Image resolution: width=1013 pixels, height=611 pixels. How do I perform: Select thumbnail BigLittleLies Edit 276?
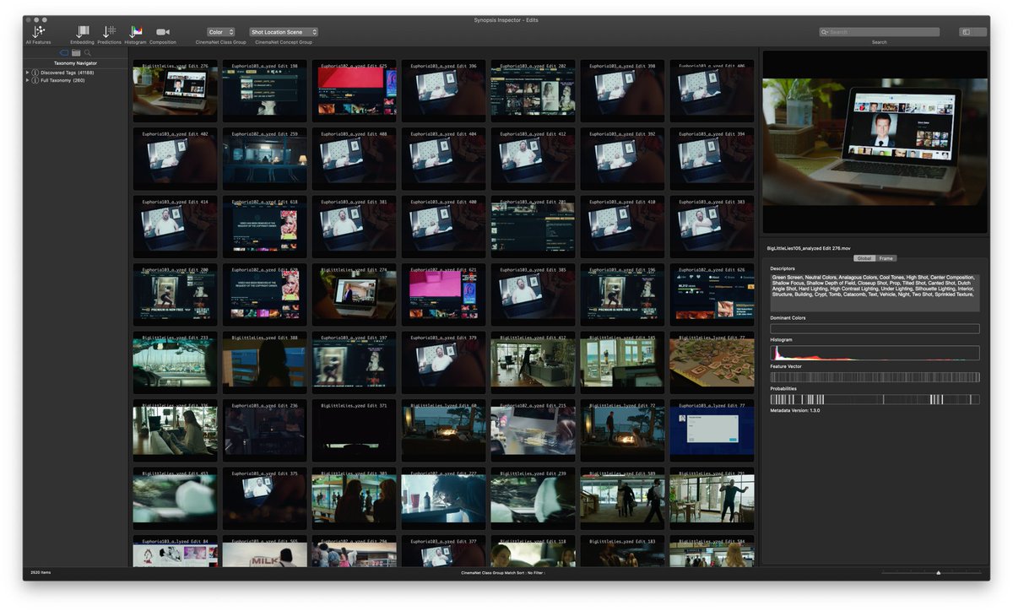click(x=175, y=91)
